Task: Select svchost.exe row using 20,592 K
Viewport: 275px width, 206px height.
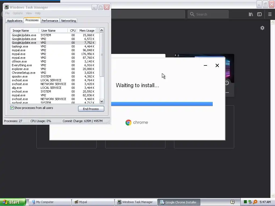Action: click(x=53, y=92)
